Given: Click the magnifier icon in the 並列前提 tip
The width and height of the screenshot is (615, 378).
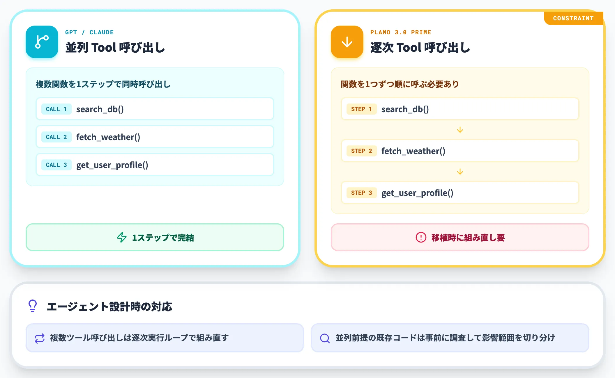Looking at the screenshot, I should tap(325, 338).
